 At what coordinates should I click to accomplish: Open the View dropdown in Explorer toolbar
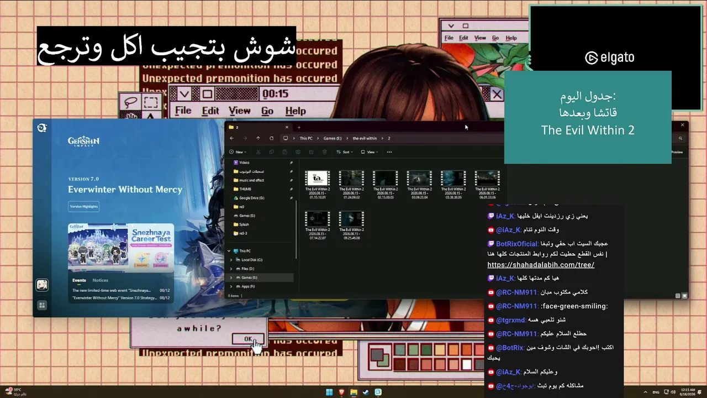[x=371, y=152]
